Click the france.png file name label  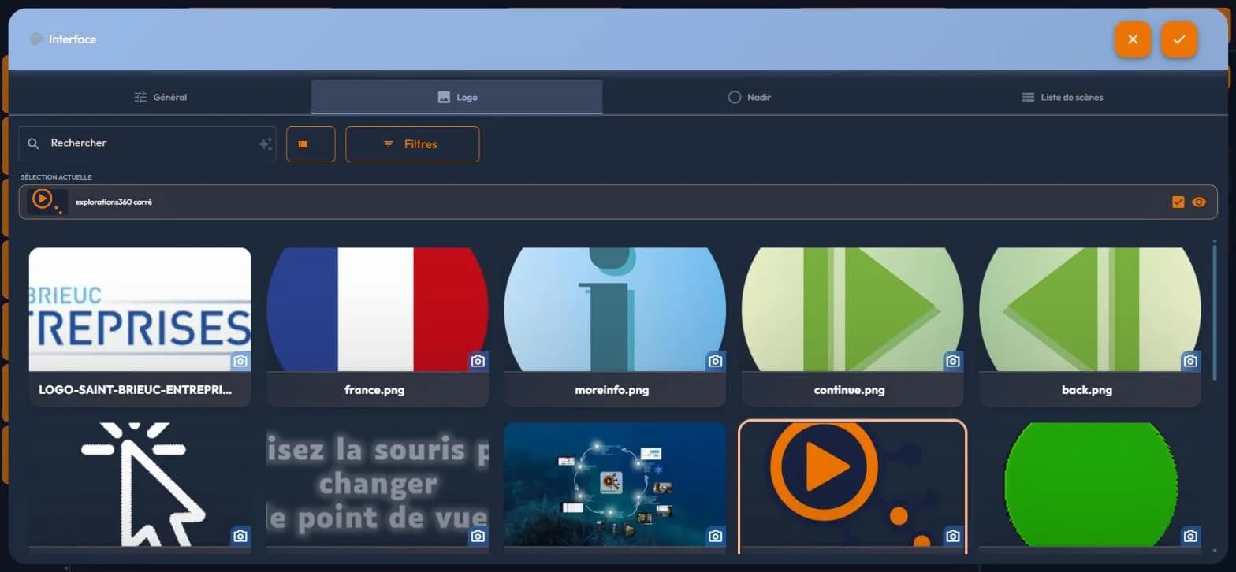(374, 390)
